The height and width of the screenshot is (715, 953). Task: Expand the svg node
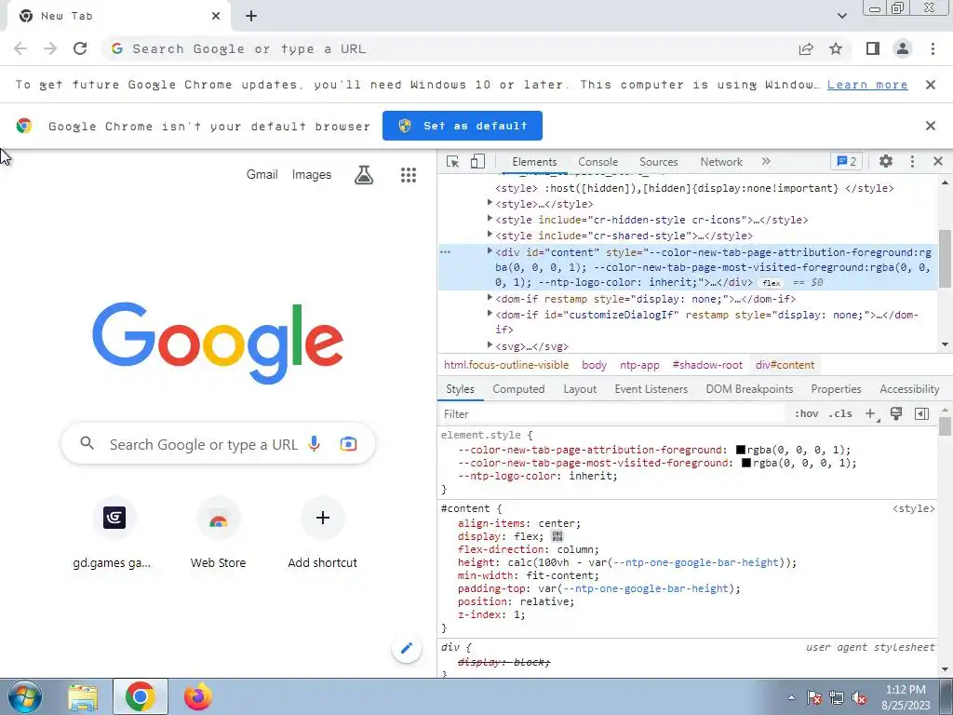click(x=490, y=345)
